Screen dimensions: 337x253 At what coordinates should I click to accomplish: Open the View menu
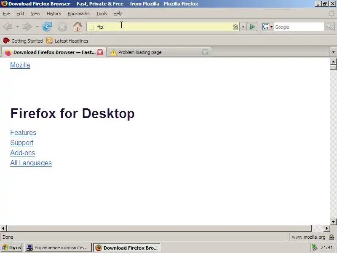pyautogui.click(x=35, y=13)
